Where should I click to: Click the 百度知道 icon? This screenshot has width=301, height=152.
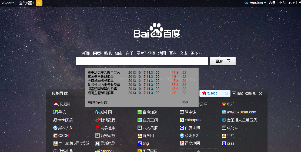pos(140,112)
